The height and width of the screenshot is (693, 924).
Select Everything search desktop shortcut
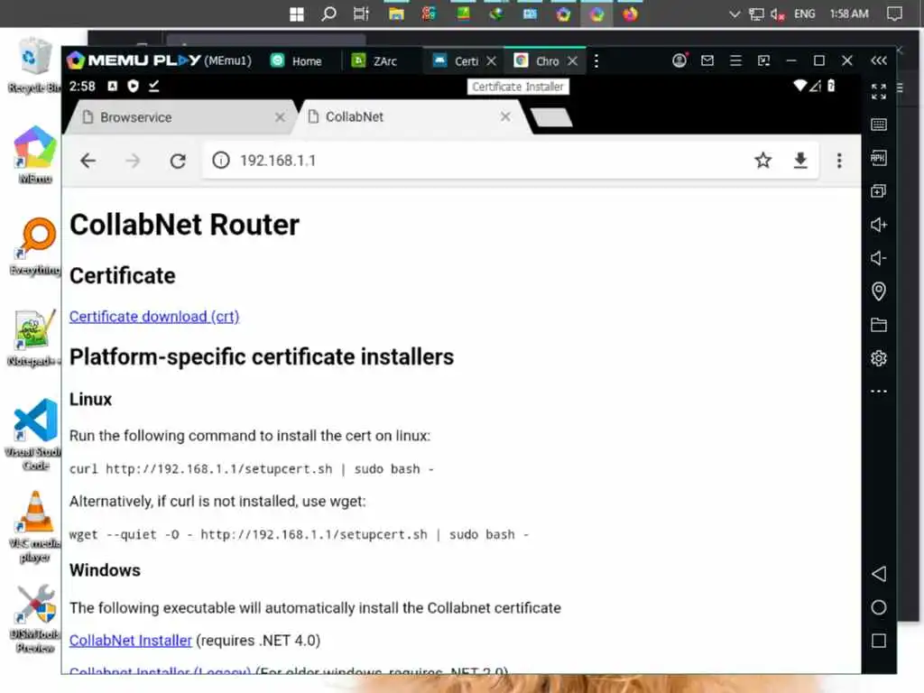35,246
